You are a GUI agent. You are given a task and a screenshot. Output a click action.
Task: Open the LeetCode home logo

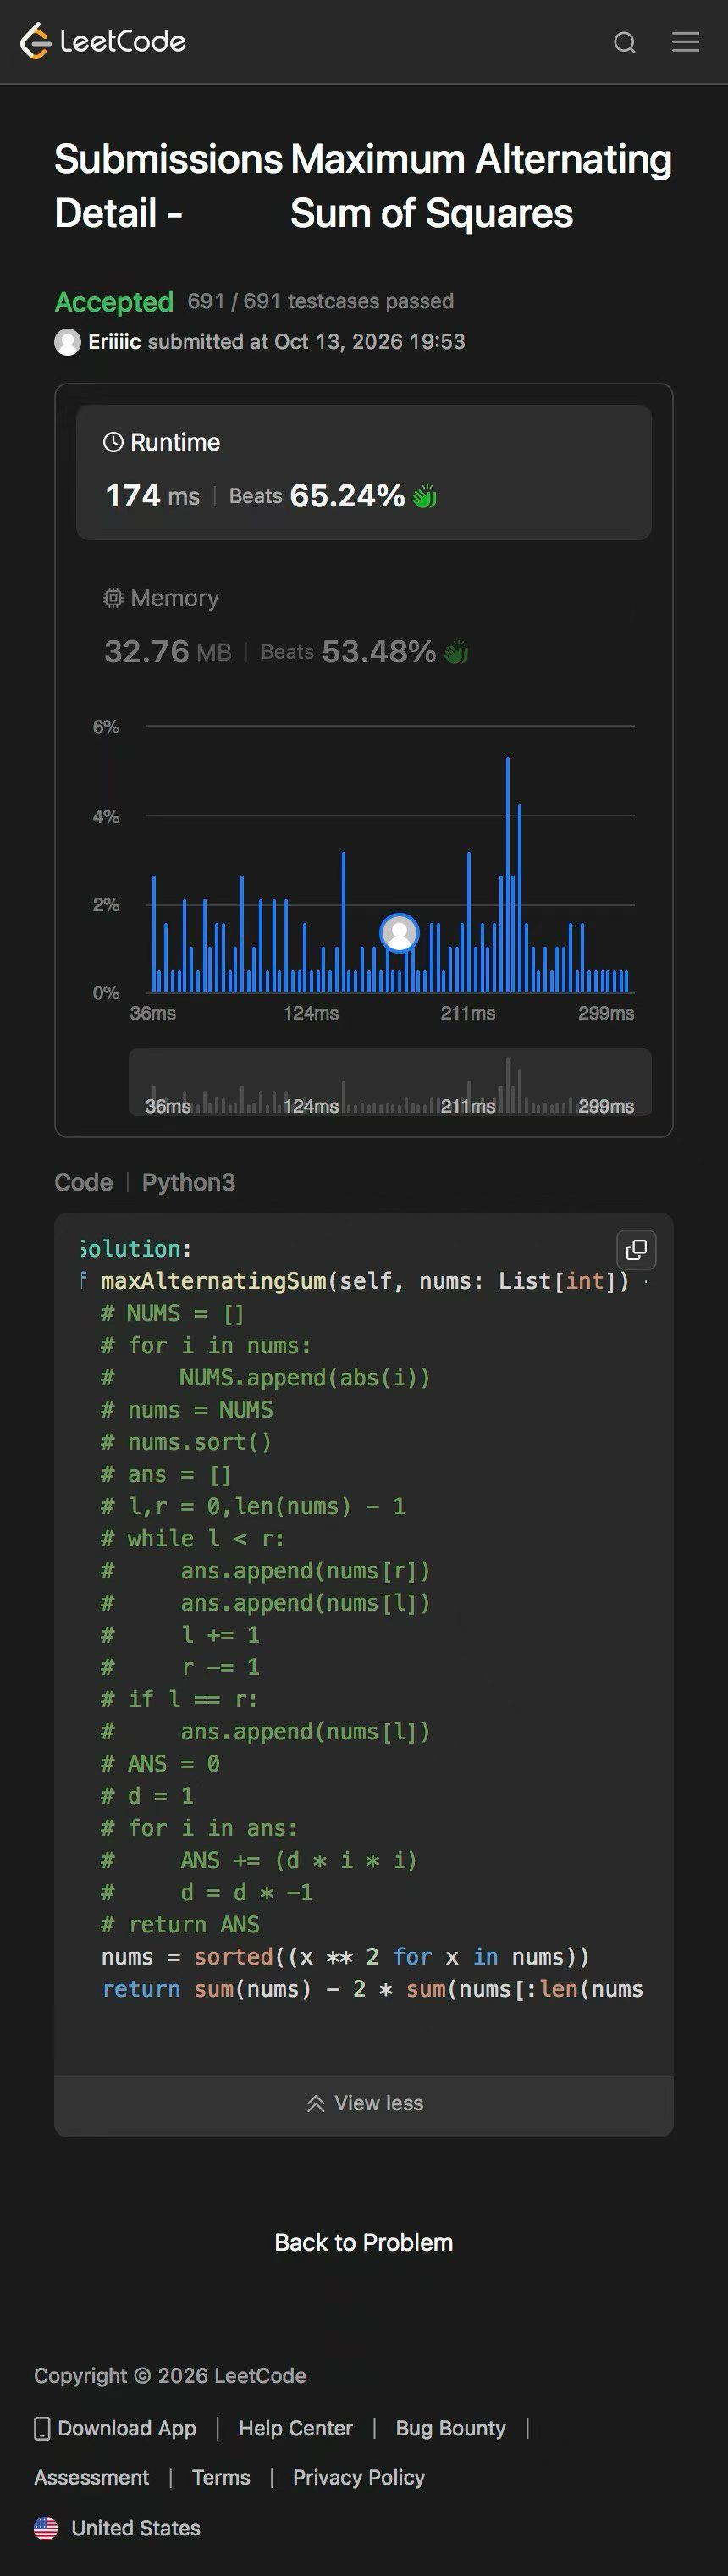[103, 41]
